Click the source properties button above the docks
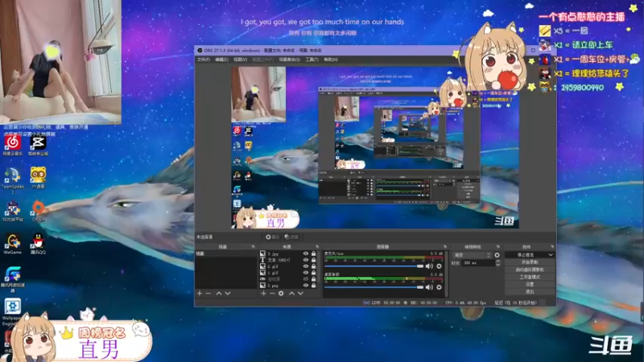Screen dimensions: 644x362 tap(272, 237)
